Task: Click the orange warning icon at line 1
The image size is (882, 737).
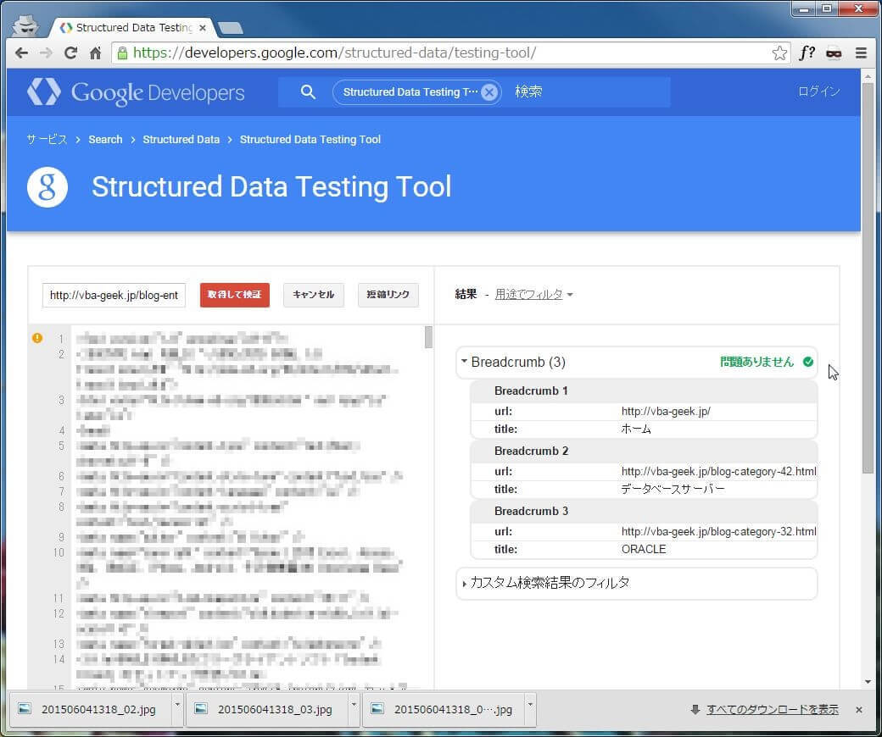Action: tap(37, 338)
